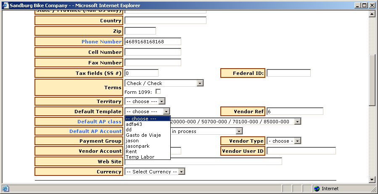Click the Internet Explorer page icon in title bar
The height and width of the screenshot is (194, 378).
[5, 5]
